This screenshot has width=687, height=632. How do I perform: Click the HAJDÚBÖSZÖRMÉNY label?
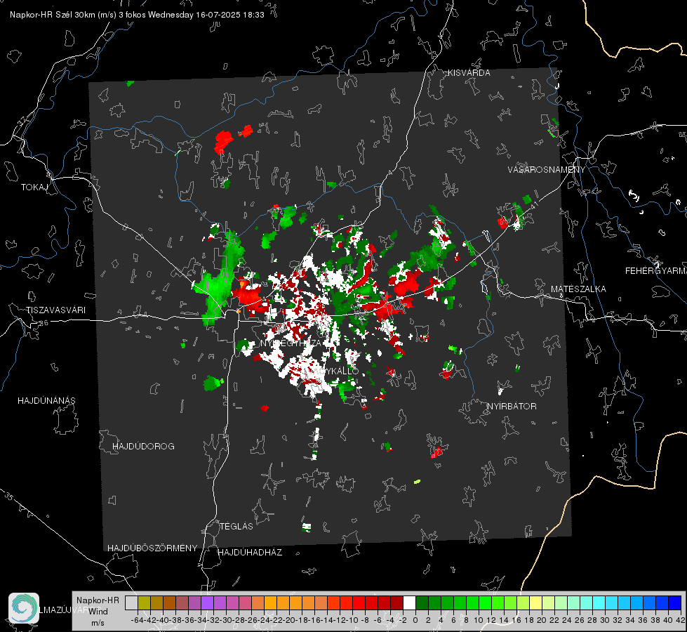click(152, 548)
